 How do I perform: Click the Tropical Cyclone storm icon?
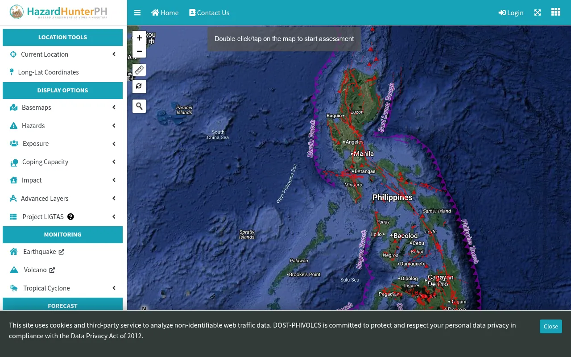point(14,288)
